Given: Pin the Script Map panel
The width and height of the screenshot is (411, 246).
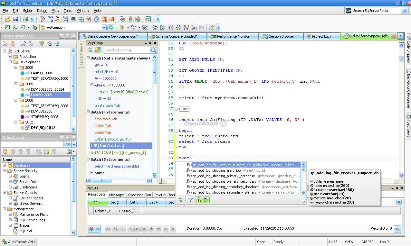Looking at the screenshot, I should click(x=150, y=43).
